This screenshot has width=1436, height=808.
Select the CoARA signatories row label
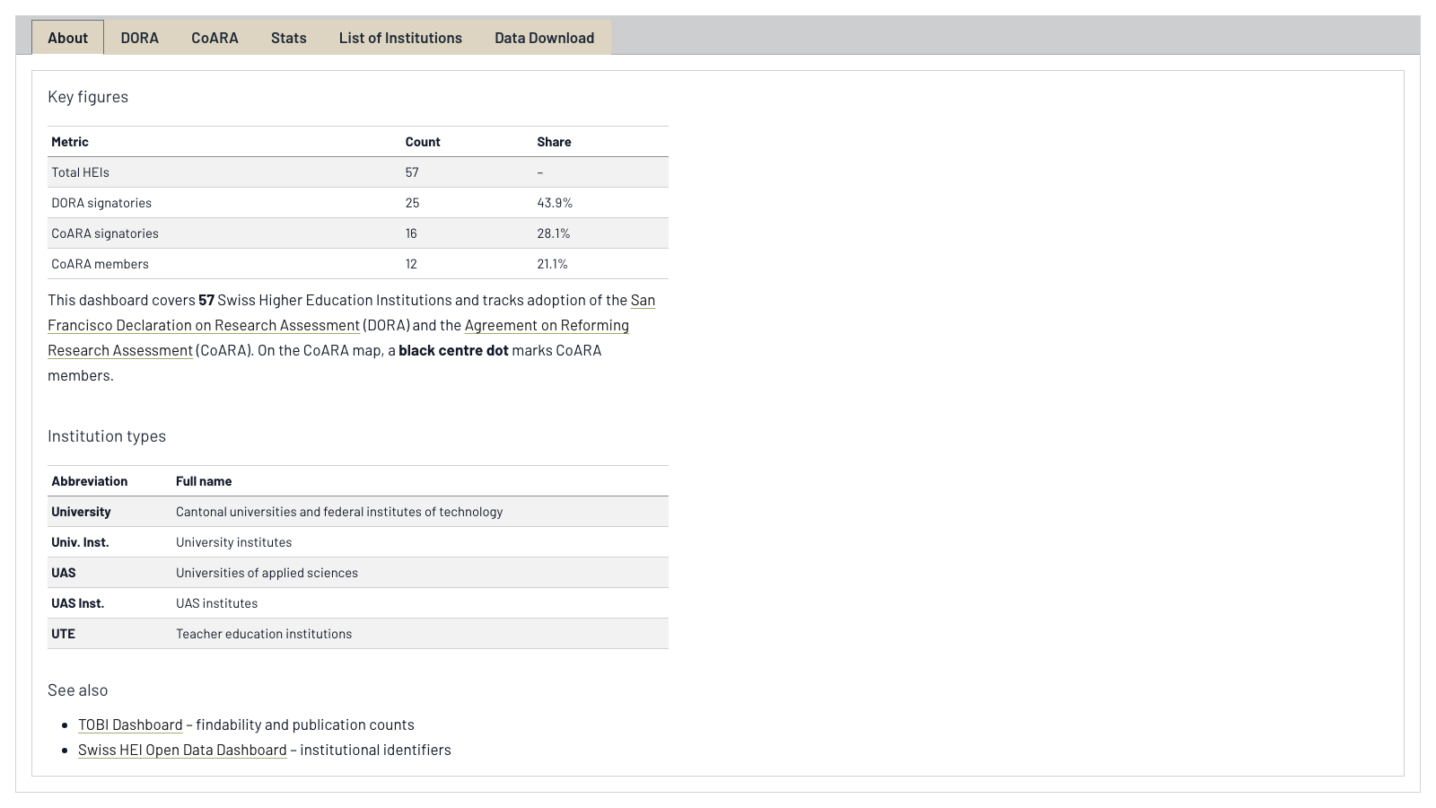(x=105, y=233)
